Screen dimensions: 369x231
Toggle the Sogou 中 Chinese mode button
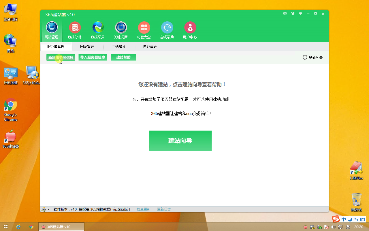[344, 219]
